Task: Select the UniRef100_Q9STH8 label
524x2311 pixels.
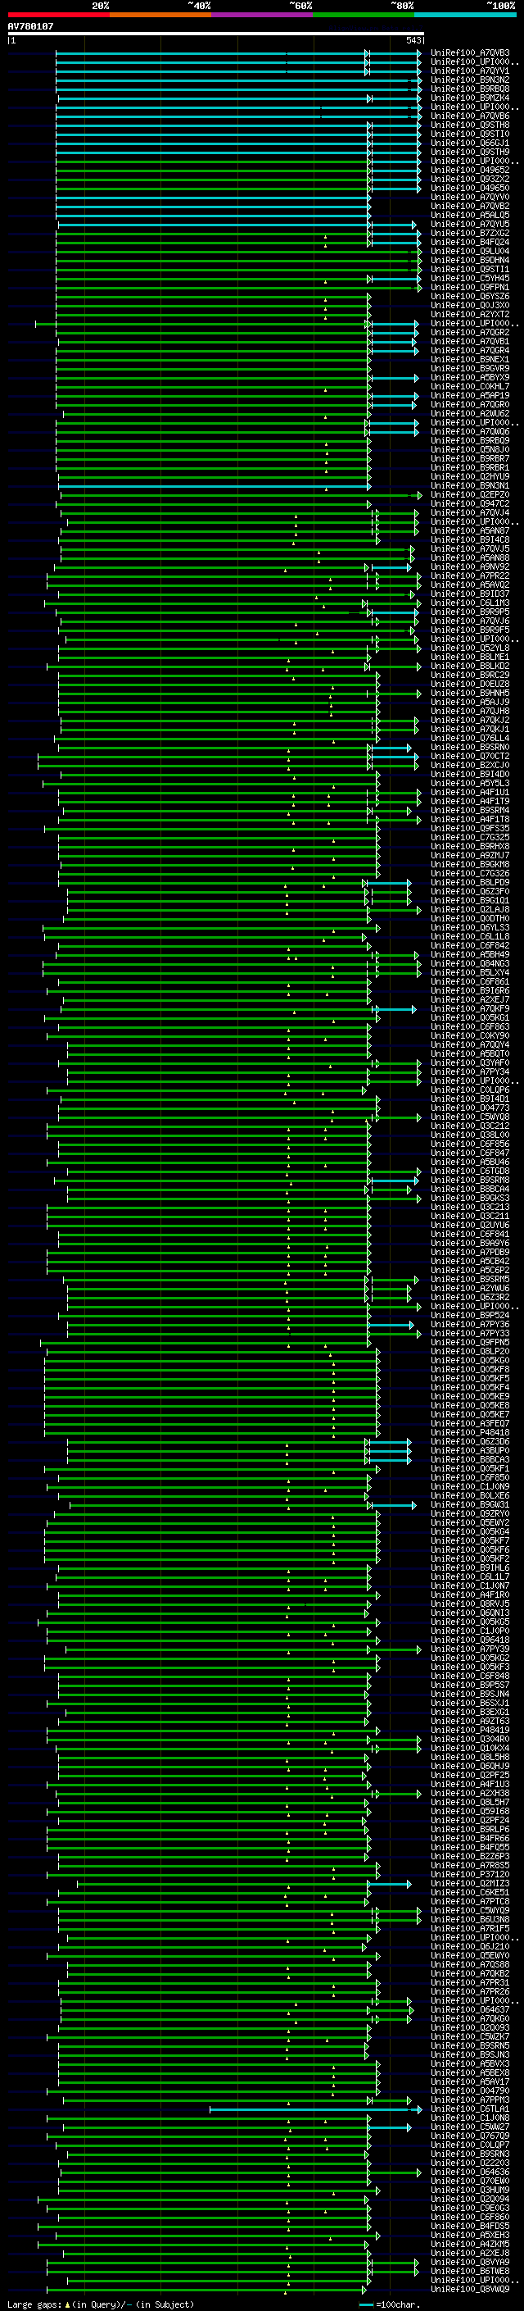Action: pyautogui.click(x=470, y=125)
